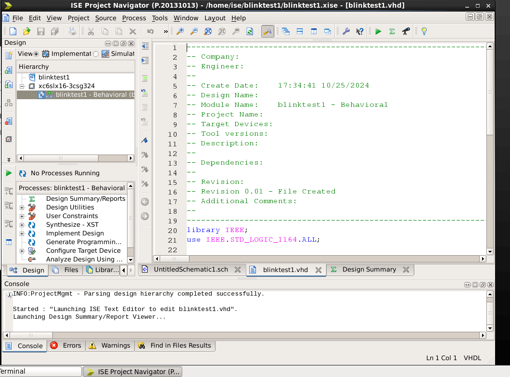Collapse the xc6slx16-3csg324 device node
The height and width of the screenshot is (377, 510).
(22, 86)
